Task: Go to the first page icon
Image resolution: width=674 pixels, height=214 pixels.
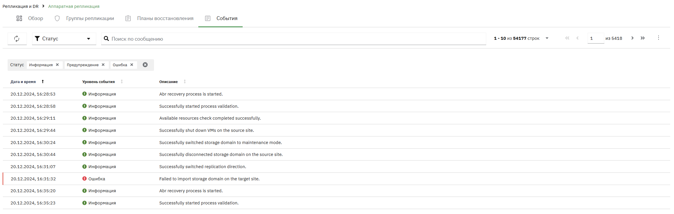Action: [x=567, y=38]
